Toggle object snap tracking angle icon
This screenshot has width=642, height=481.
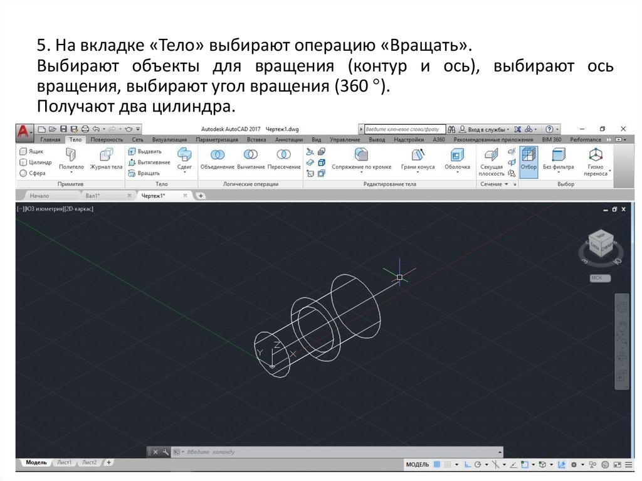click(513, 465)
